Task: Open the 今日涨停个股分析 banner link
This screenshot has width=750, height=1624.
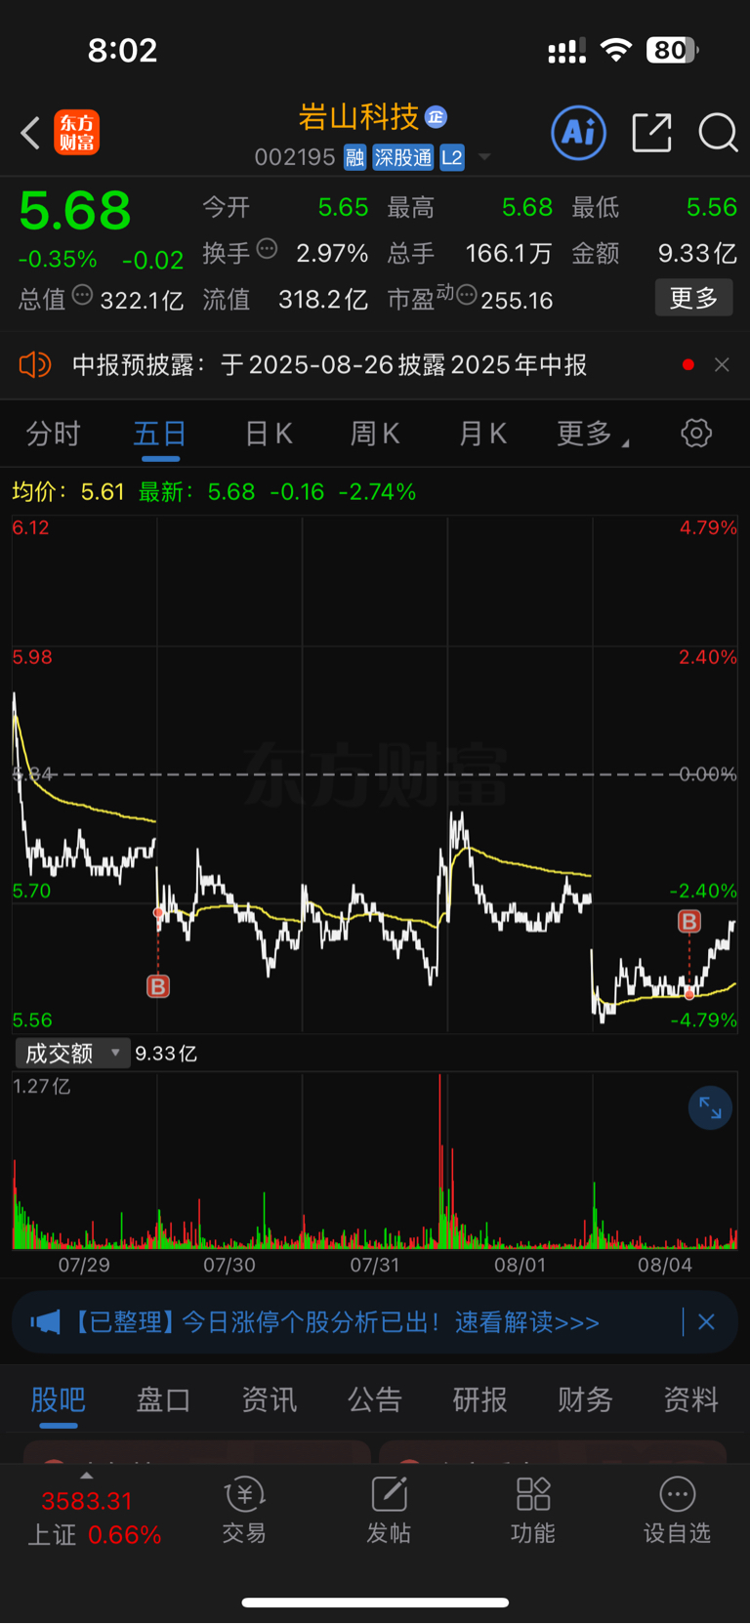Action: tap(336, 1322)
